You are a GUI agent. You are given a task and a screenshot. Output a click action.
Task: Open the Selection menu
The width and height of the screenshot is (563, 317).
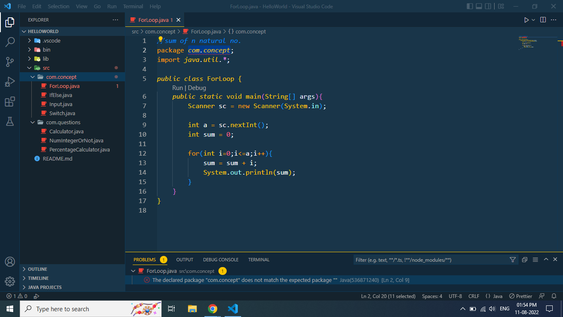click(59, 7)
